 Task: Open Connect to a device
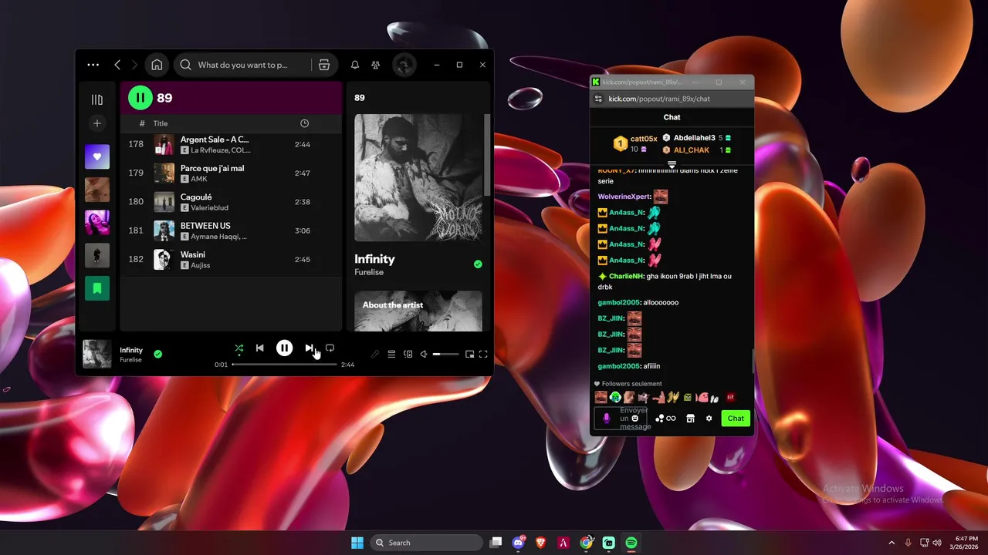(408, 355)
